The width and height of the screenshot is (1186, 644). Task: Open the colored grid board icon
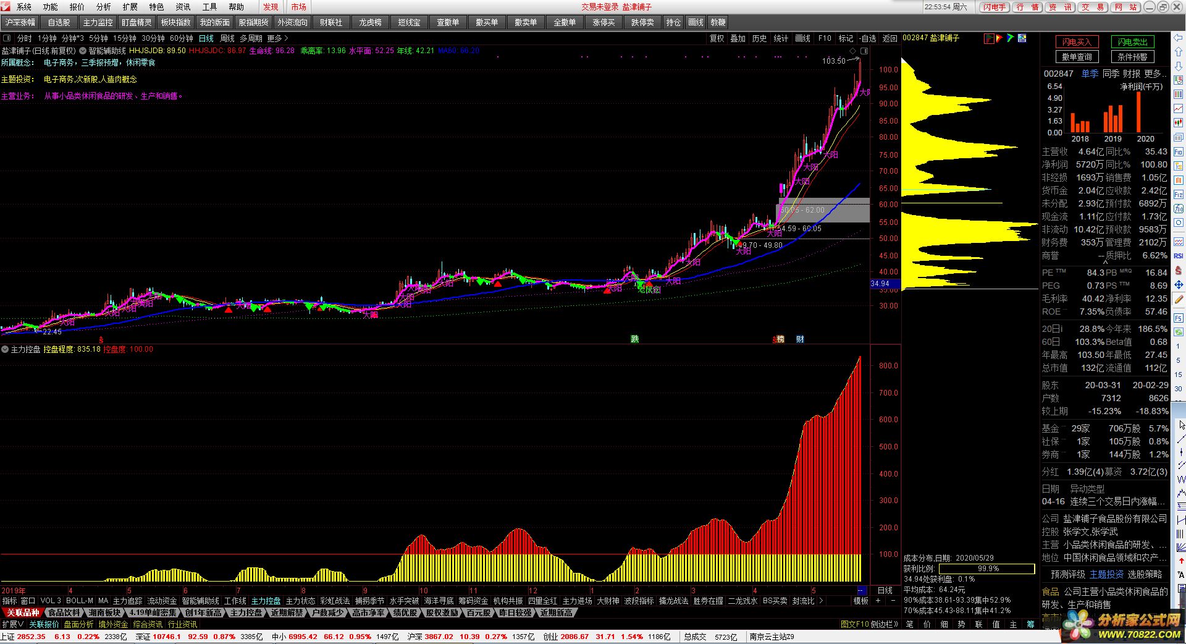(1179, 95)
